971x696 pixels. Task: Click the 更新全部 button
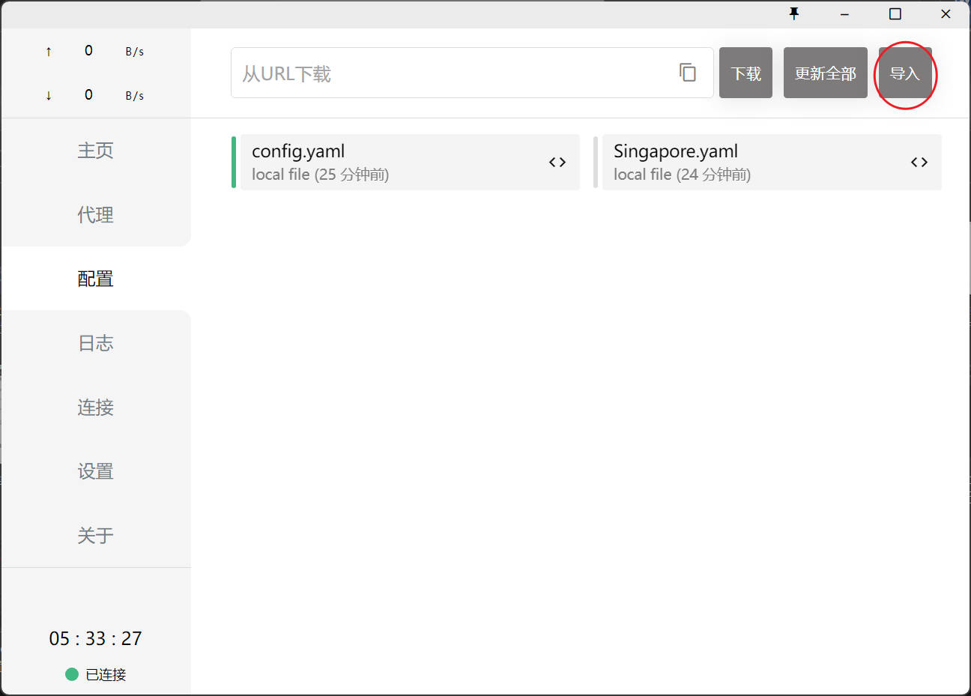(x=825, y=73)
